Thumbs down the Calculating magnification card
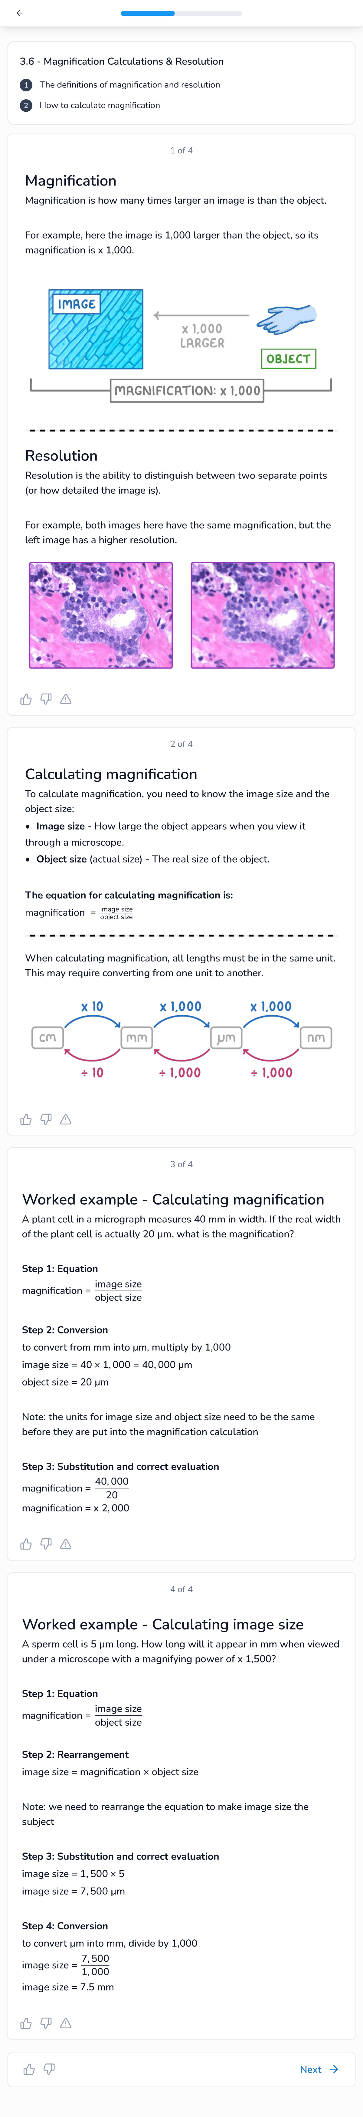Image resolution: width=363 pixels, height=2117 pixels. [x=46, y=1119]
